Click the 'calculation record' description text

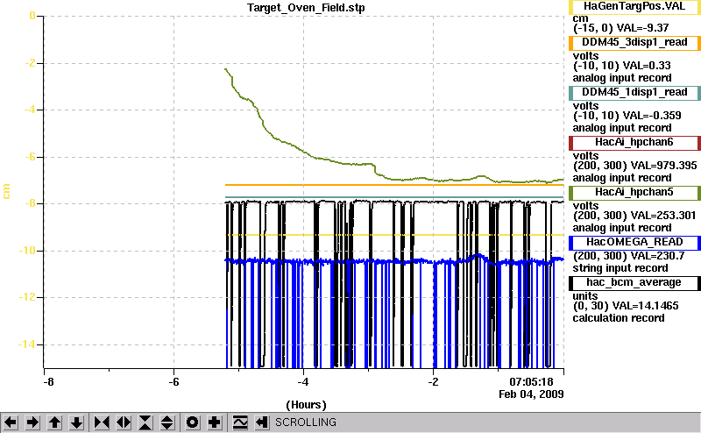pos(619,318)
